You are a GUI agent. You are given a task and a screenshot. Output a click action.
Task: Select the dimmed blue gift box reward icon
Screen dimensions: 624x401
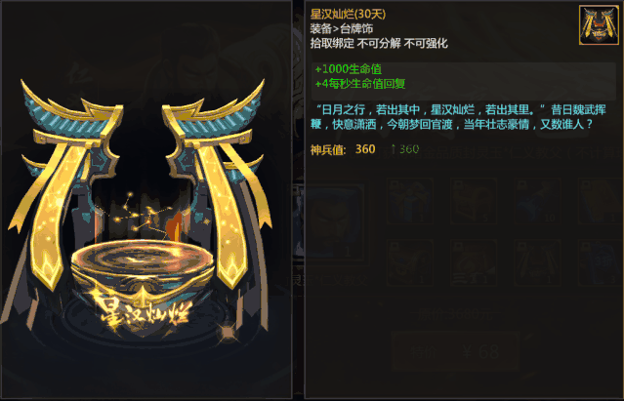(x=410, y=201)
